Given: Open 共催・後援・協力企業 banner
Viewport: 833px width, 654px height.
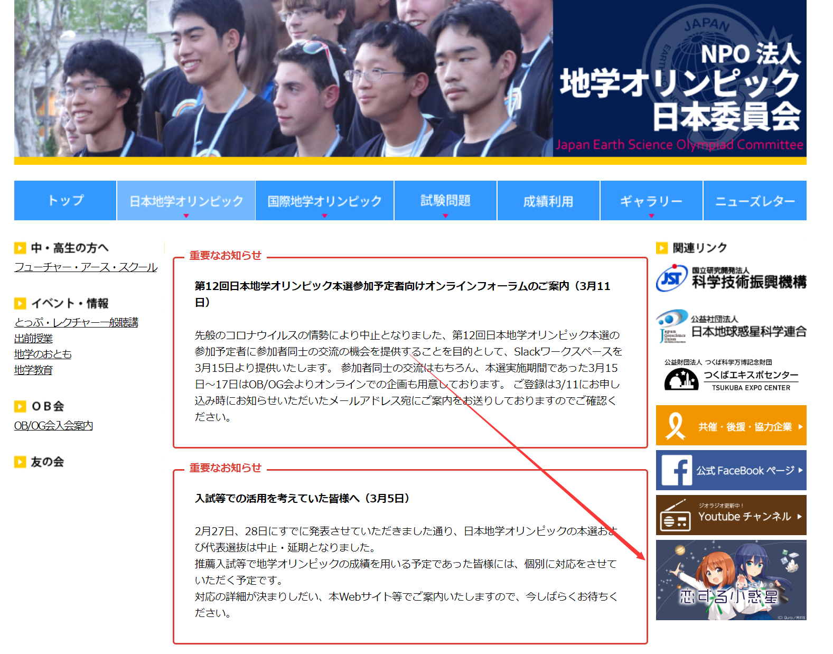Looking at the screenshot, I should tap(731, 425).
